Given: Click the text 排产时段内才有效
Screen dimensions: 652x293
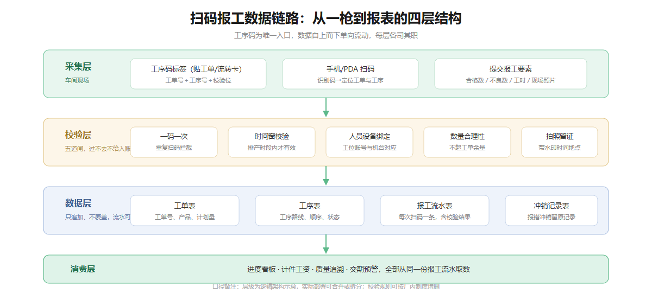Looking at the screenshot, I should (x=272, y=148).
